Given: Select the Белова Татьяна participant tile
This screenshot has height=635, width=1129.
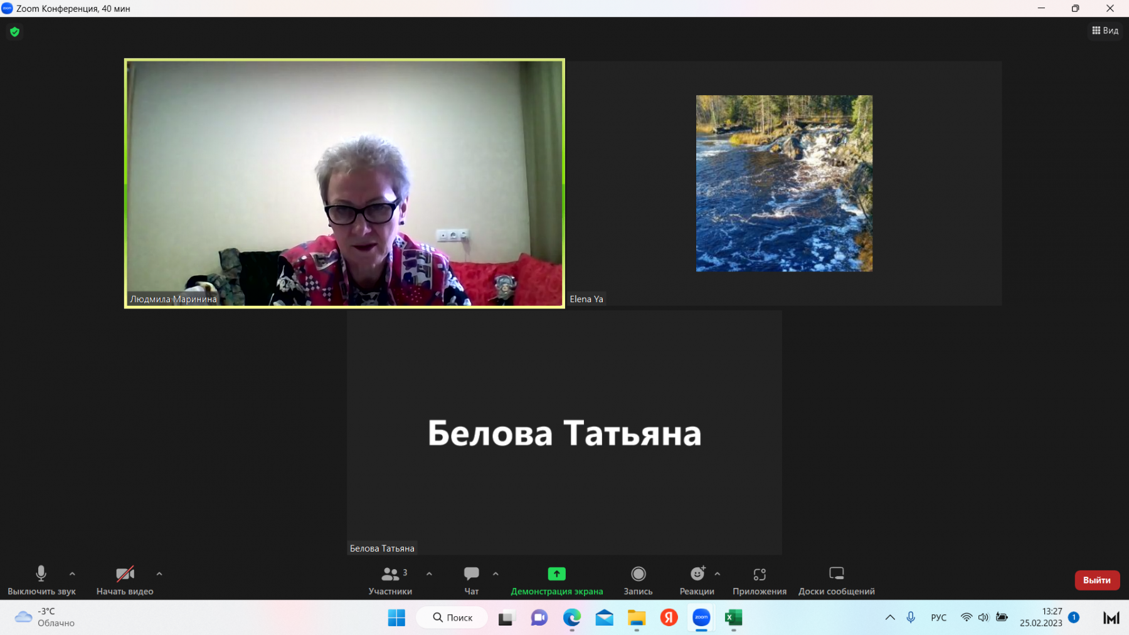Looking at the screenshot, I should click(564, 433).
